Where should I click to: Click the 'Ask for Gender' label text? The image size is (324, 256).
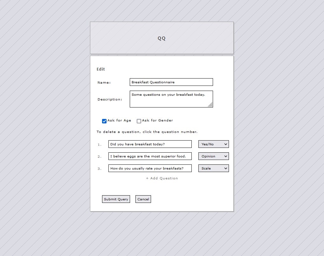(157, 121)
